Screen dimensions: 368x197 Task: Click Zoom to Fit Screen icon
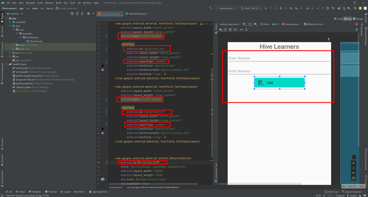pos(354,178)
